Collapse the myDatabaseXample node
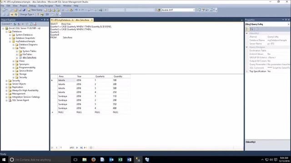This screenshot has height=163, width=291. point(10,41)
